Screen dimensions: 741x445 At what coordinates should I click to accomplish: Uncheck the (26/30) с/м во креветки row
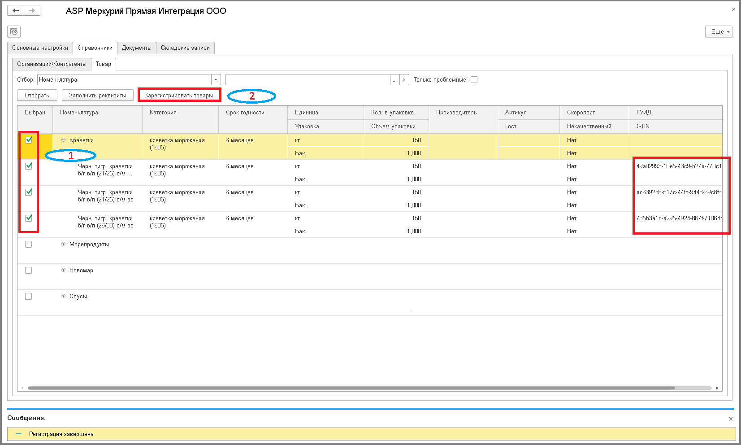29,218
